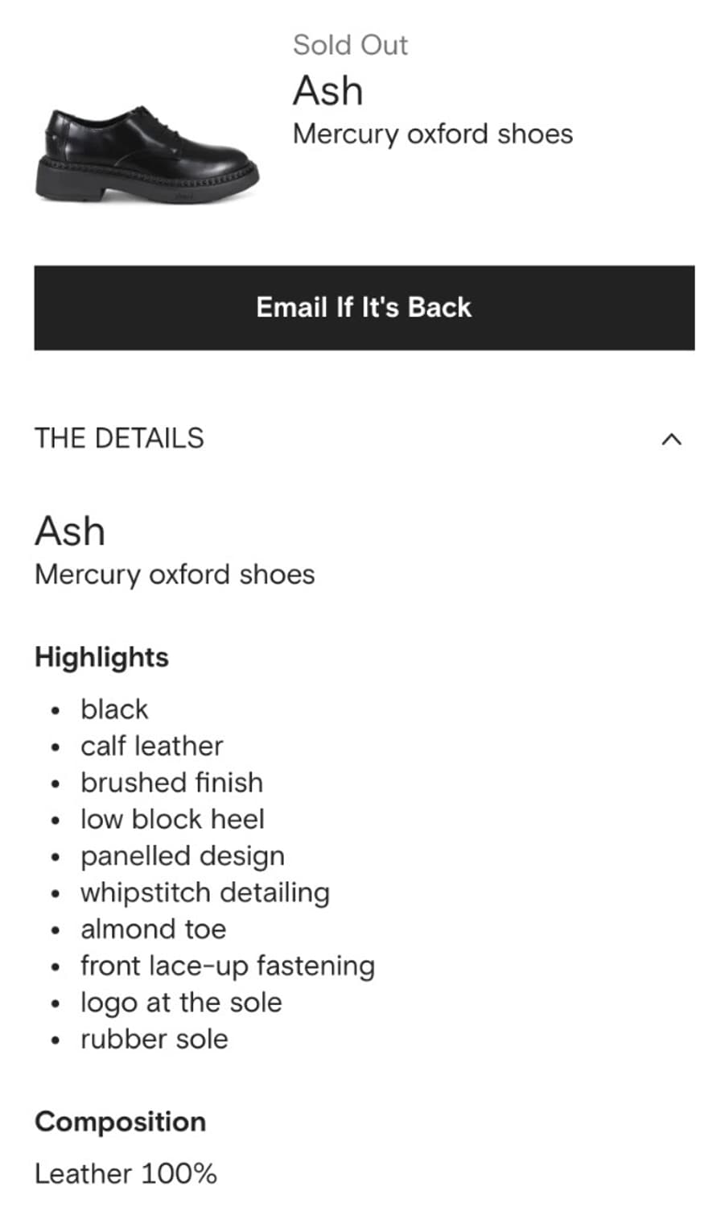This screenshot has height=1208, width=725.
Task: Select the 'Ash' heading in details section
Action: tap(69, 529)
